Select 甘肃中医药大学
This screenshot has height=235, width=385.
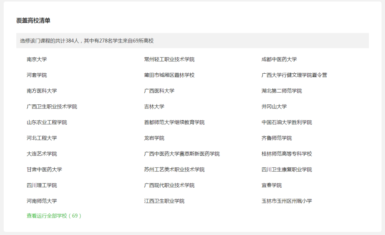click(x=44, y=169)
